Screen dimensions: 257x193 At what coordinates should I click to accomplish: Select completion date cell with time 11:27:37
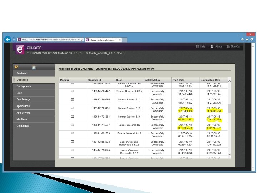tap(214, 101)
